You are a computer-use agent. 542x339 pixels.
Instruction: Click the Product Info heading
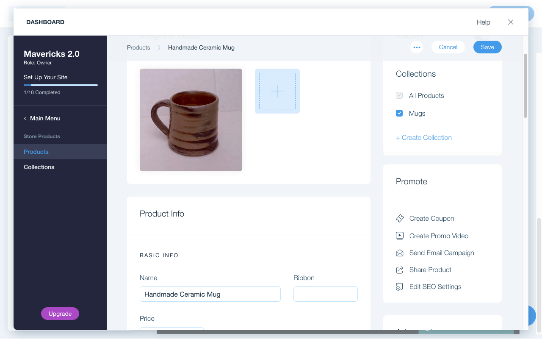pos(162,214)
